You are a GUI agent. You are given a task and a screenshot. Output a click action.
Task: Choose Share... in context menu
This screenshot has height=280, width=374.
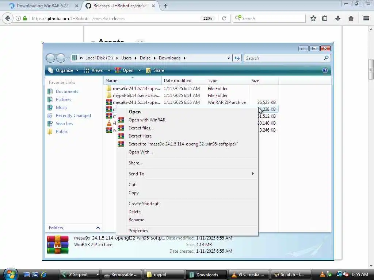click(135, 163)
